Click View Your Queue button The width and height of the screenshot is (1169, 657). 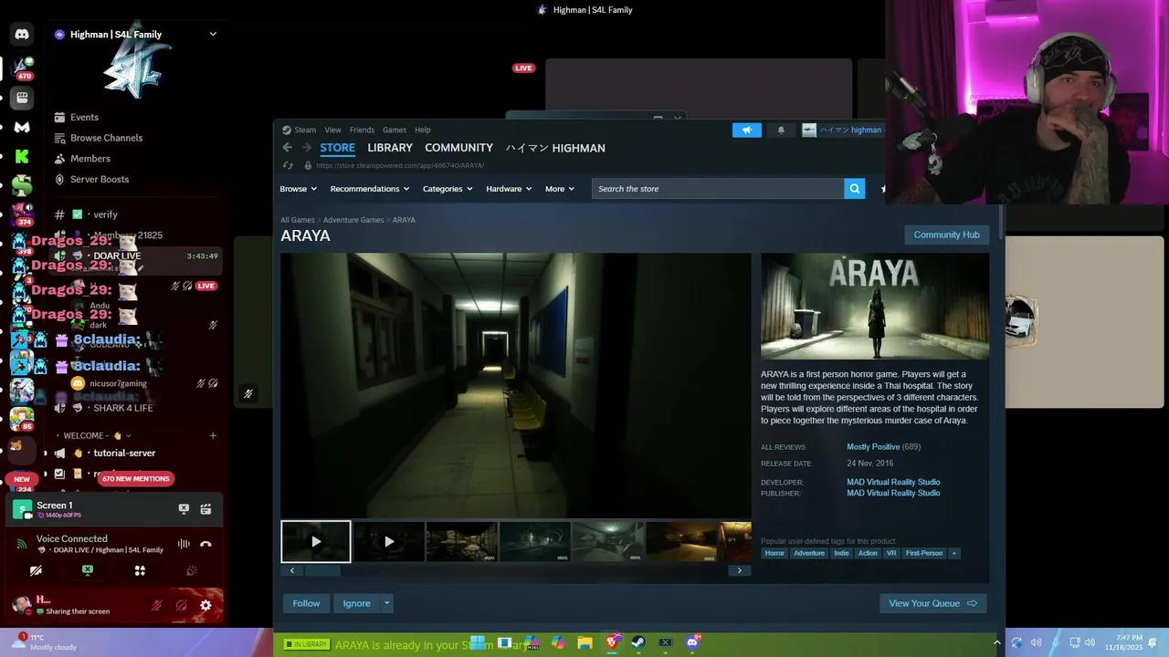pyautogui.click(x=932, y=603)
